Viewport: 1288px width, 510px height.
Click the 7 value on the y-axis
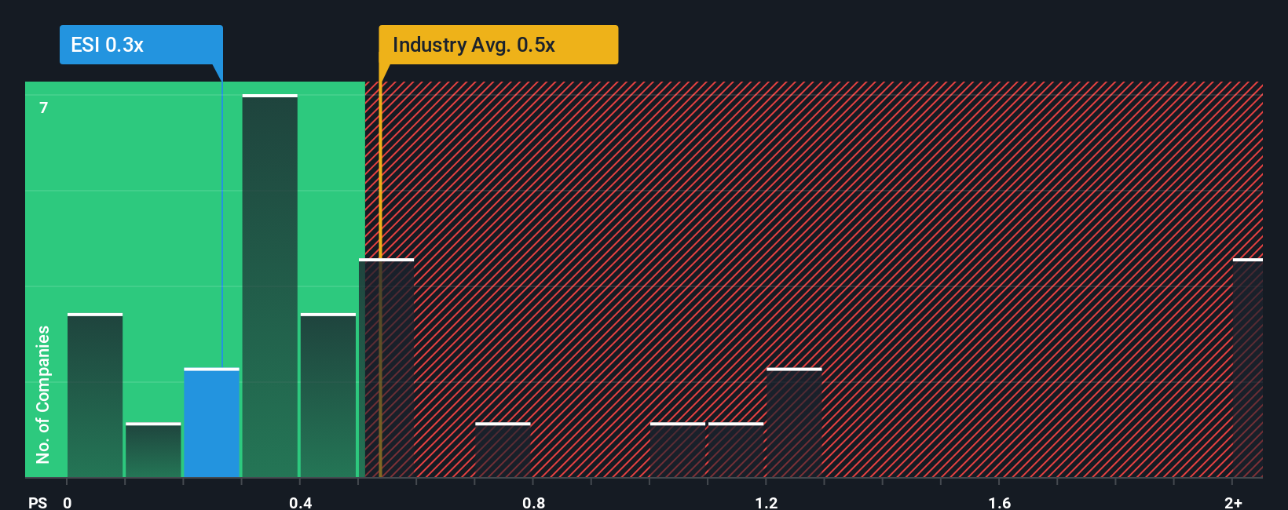44,107
